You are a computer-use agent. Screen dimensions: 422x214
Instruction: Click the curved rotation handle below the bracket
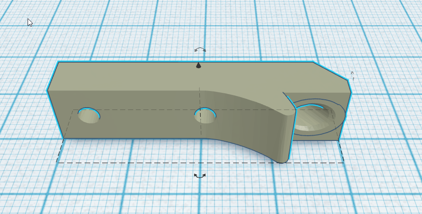tap(200, 176)
